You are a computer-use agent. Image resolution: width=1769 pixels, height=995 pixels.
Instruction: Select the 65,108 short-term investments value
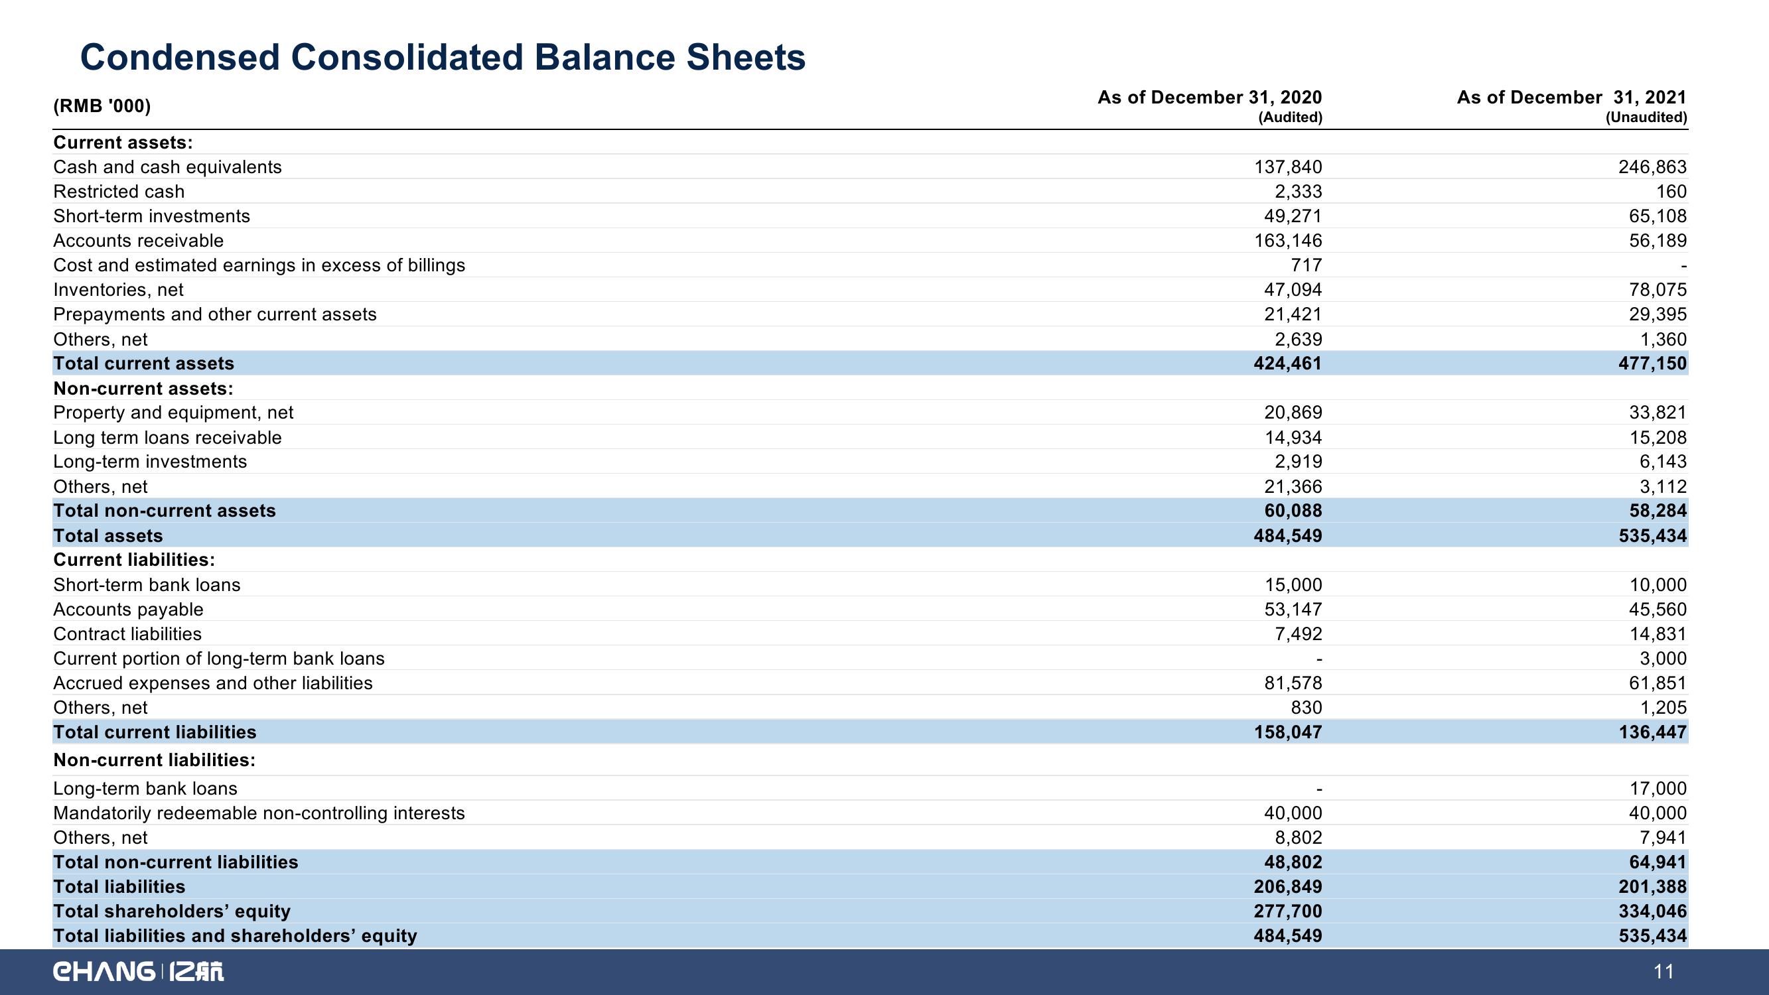coord(1658,216)
